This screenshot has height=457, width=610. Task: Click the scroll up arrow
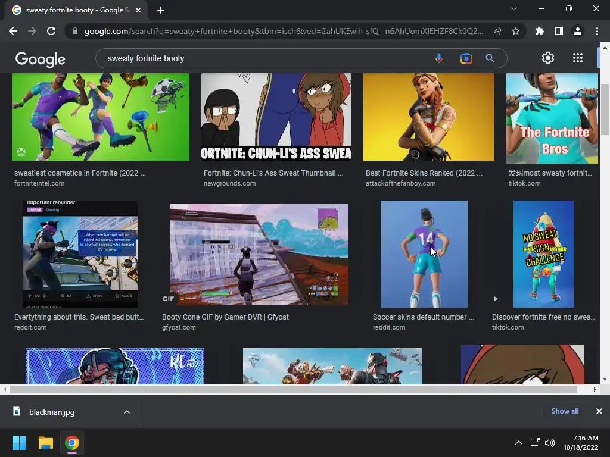click(605, 48)
